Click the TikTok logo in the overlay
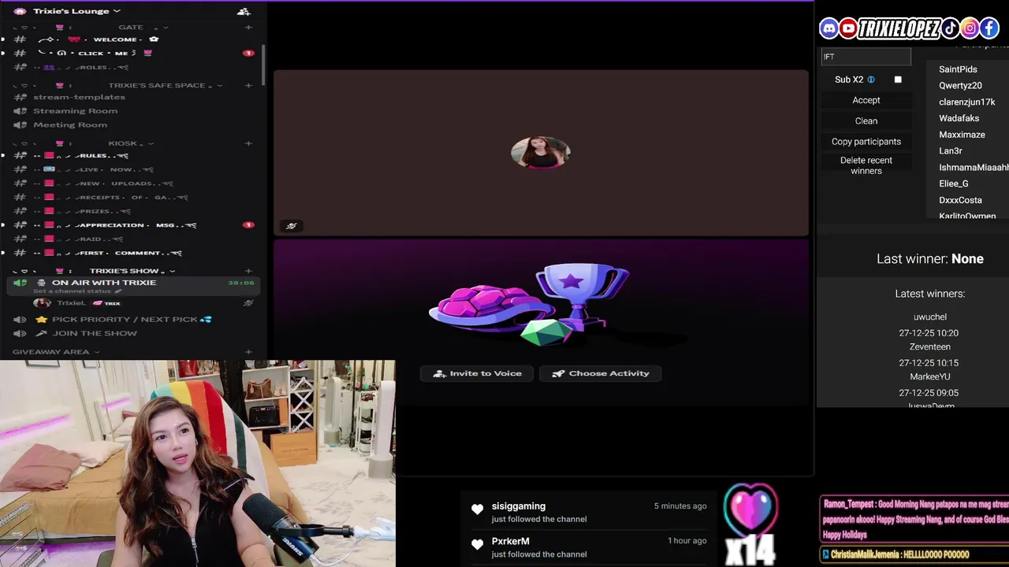Screen dimensions: 1009x567 pos(951,29)
